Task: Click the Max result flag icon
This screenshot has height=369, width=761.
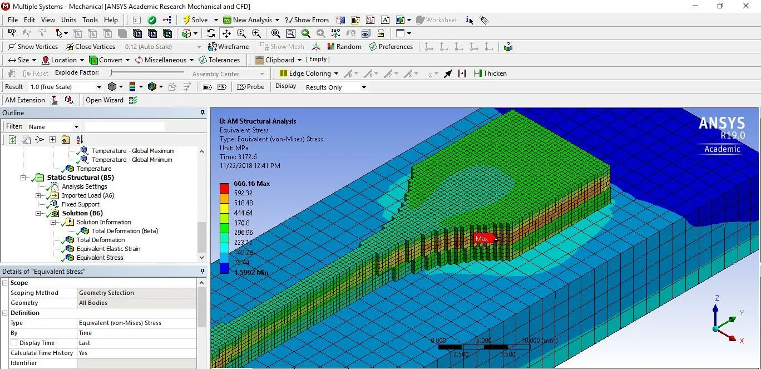Action: click(207, 87)
